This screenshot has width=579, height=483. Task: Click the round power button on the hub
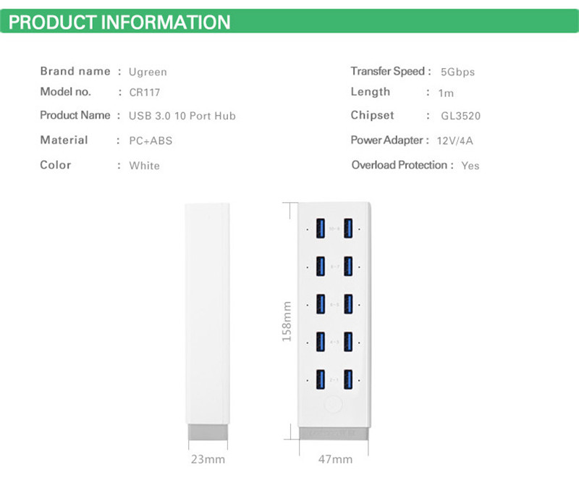tap(333, 404)
